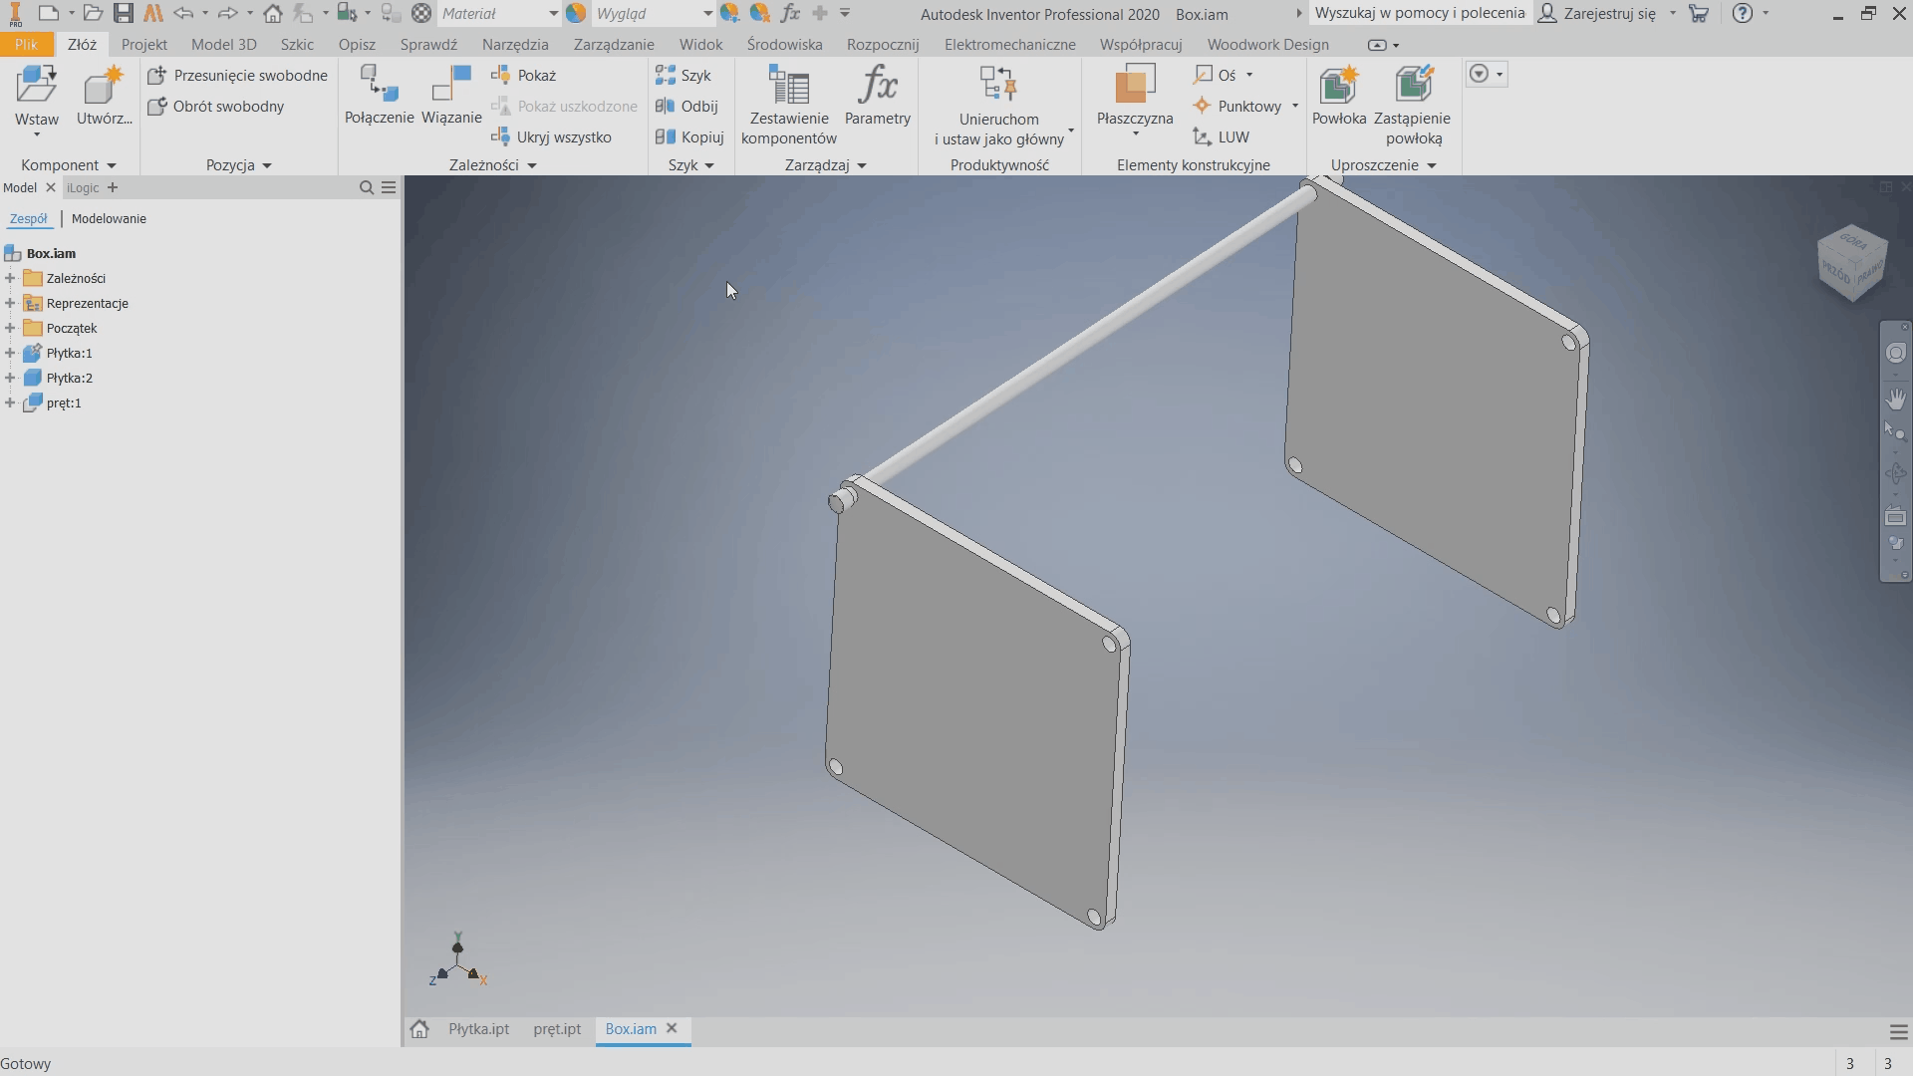Viewport: 1913px width, 1076px height.
Task: Click the Powłoka shrinkwrap icon
Action: (x=1338, y=86)
